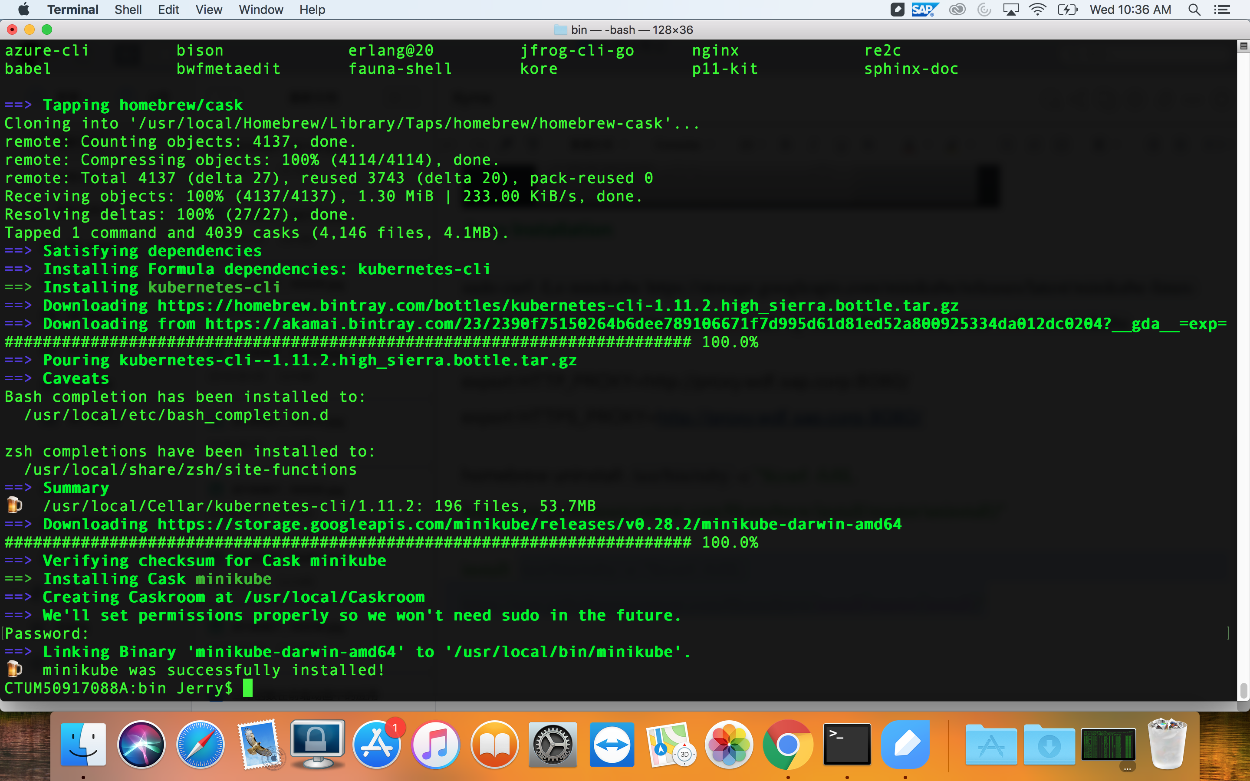Click the yellow minimize window button

30,30
